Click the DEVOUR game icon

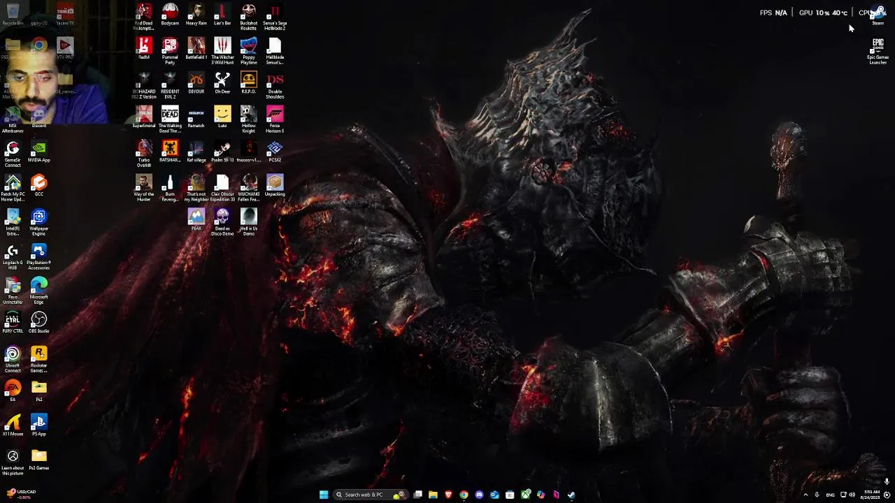coord(196,83)
